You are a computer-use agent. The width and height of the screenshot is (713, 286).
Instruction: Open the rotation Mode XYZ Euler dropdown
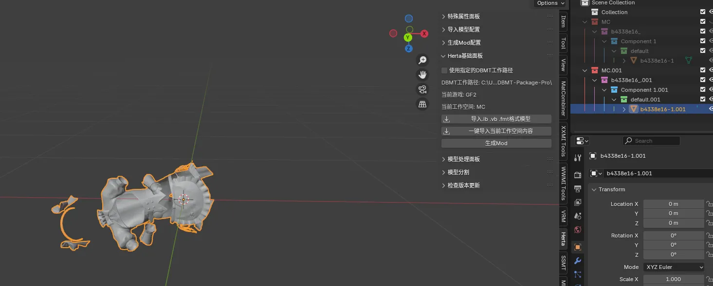click(x=674, y=267)
